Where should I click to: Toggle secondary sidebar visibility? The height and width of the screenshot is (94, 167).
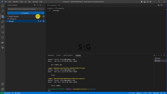tap(147, 2)
